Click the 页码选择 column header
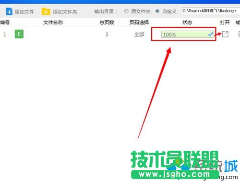The image size is (240, 182). point(139,22)
